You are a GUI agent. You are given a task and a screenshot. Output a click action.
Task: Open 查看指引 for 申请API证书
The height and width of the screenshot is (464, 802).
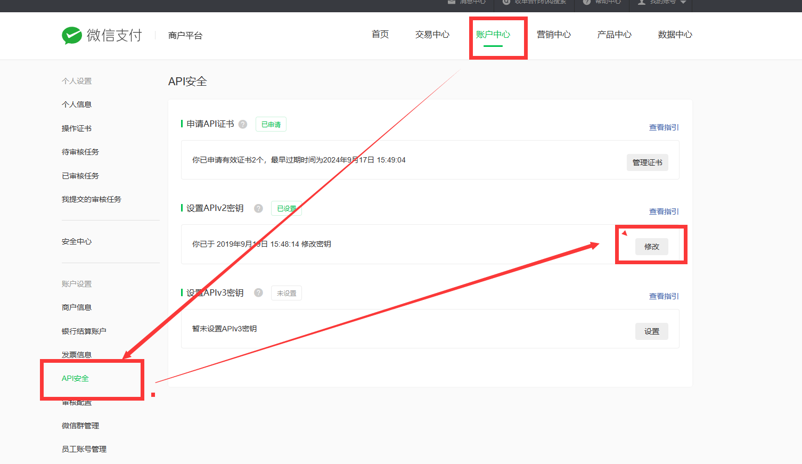[664, 127]
